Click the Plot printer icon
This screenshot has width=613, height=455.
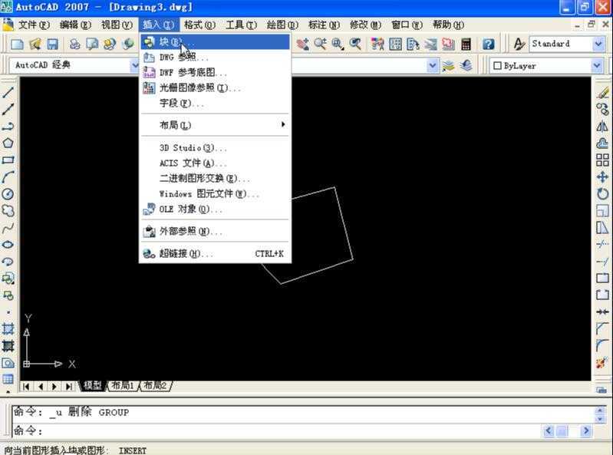pyautogui.click(x=74, y=45)
